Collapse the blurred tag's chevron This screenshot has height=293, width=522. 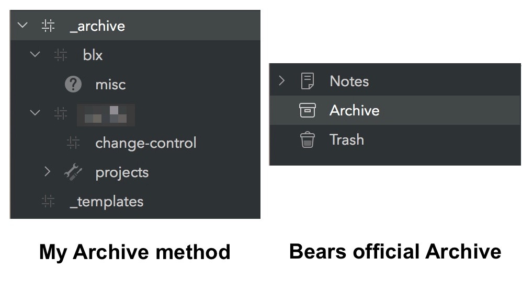(35, 113)
